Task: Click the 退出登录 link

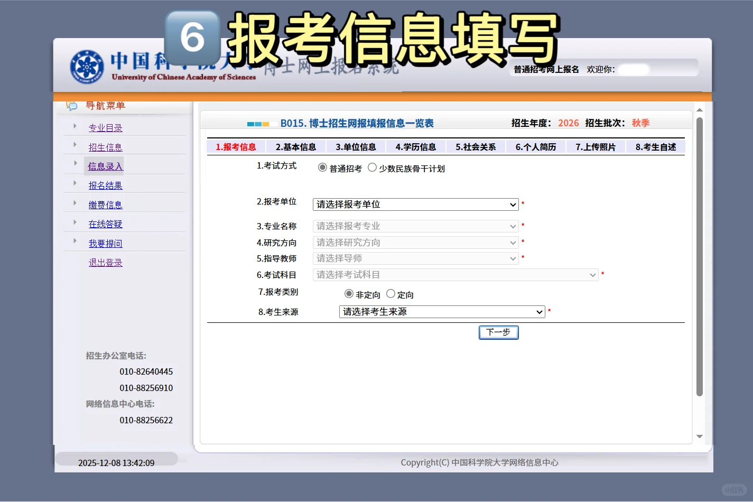Action: [x=105, y=262]
